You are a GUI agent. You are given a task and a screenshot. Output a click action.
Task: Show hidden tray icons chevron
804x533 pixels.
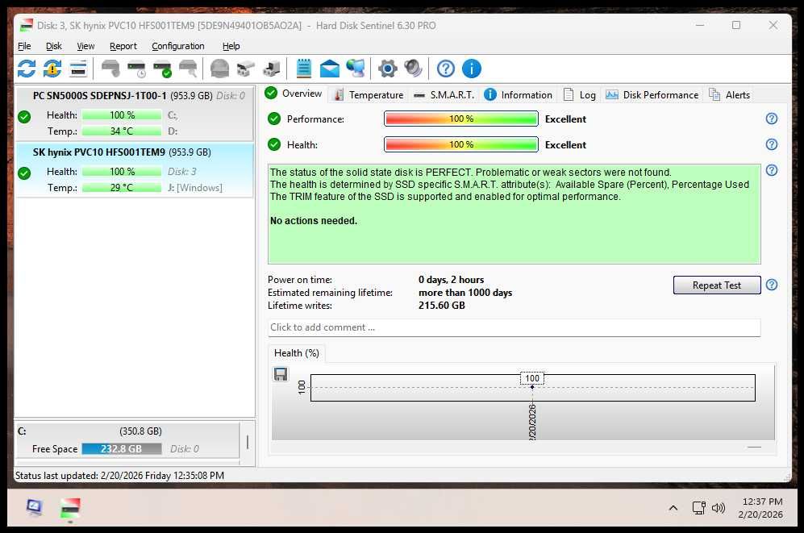673,508
